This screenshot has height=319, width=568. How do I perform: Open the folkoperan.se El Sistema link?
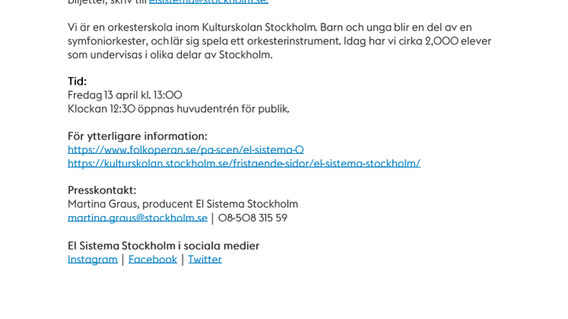click(x=185, y=150)
